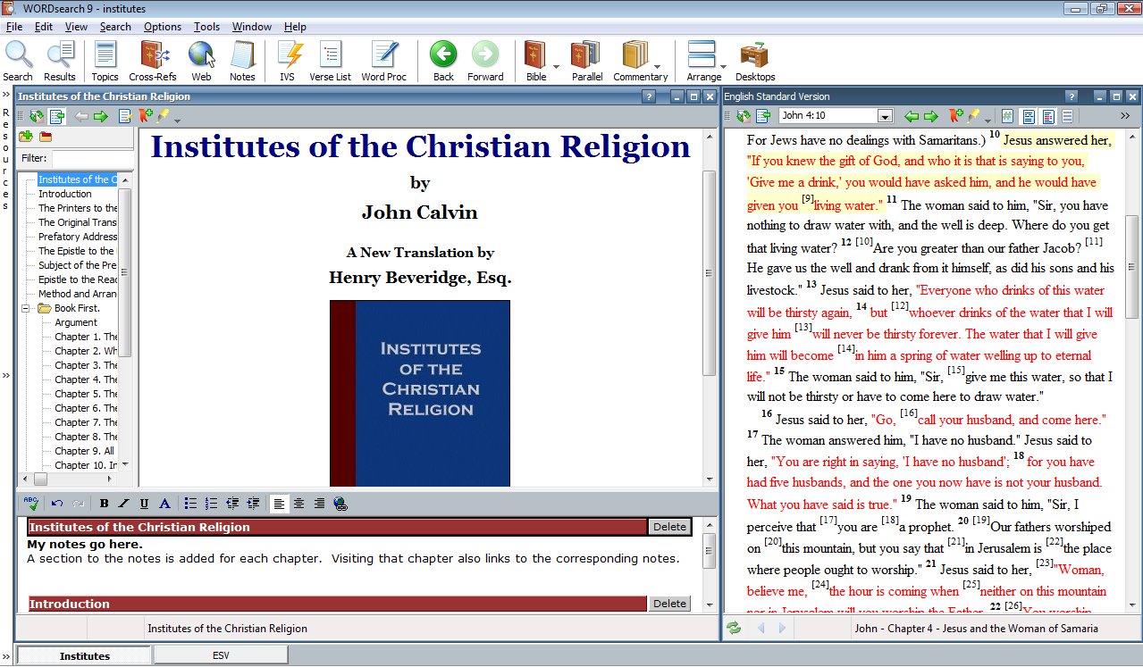Expand the Resources side panel
This screenshot has width=1143, height=667.
coord(6,94)
